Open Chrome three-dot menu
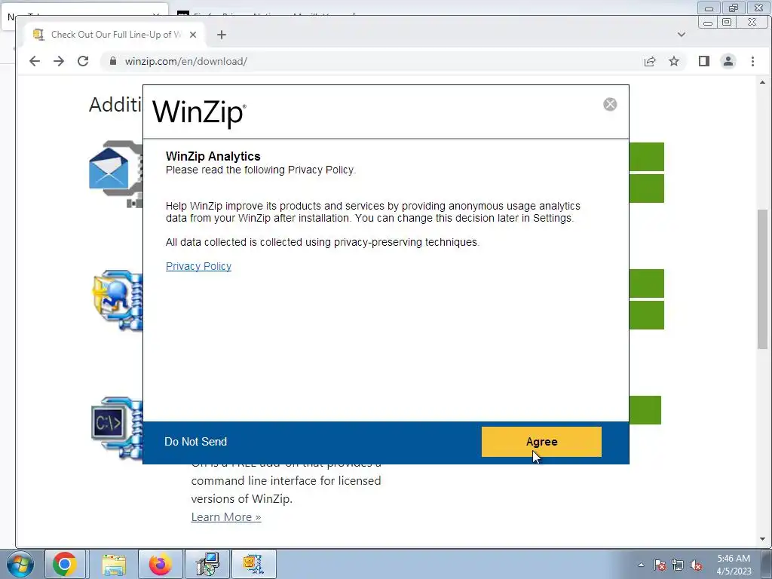Image resolution: width=772 pixels, height=579 pixels. point(752,61)
